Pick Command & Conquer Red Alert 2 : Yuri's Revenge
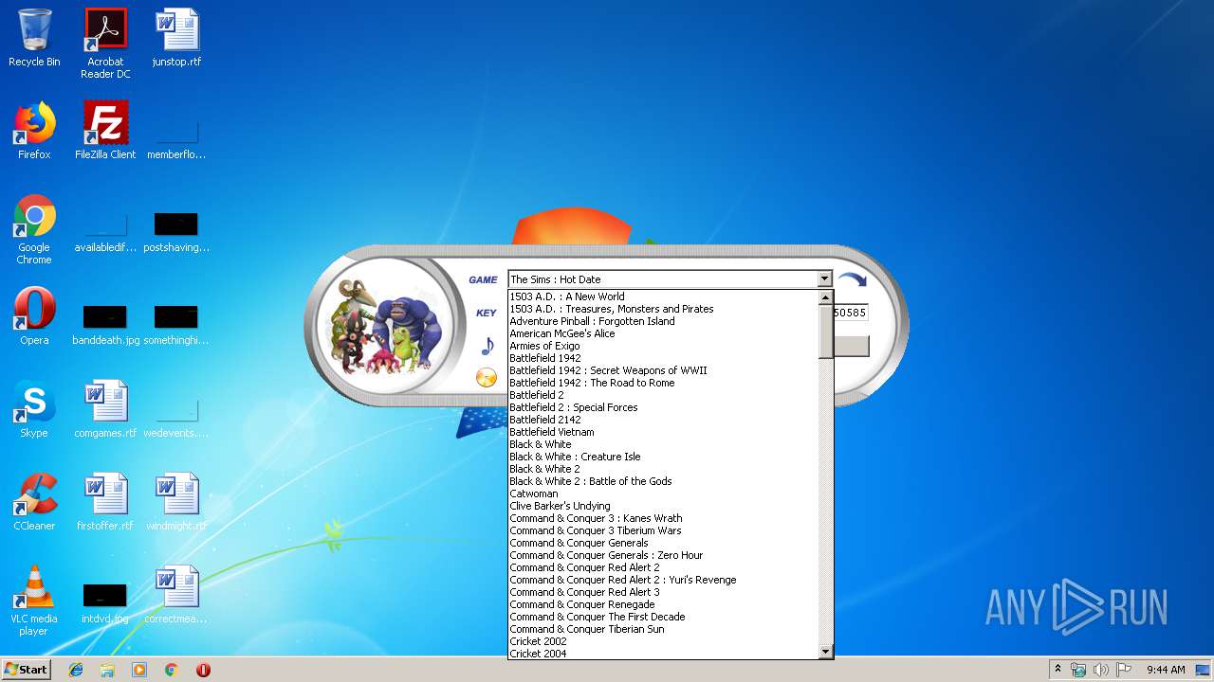The width and height of the screenshot is (1214, 682). (663, 580)
